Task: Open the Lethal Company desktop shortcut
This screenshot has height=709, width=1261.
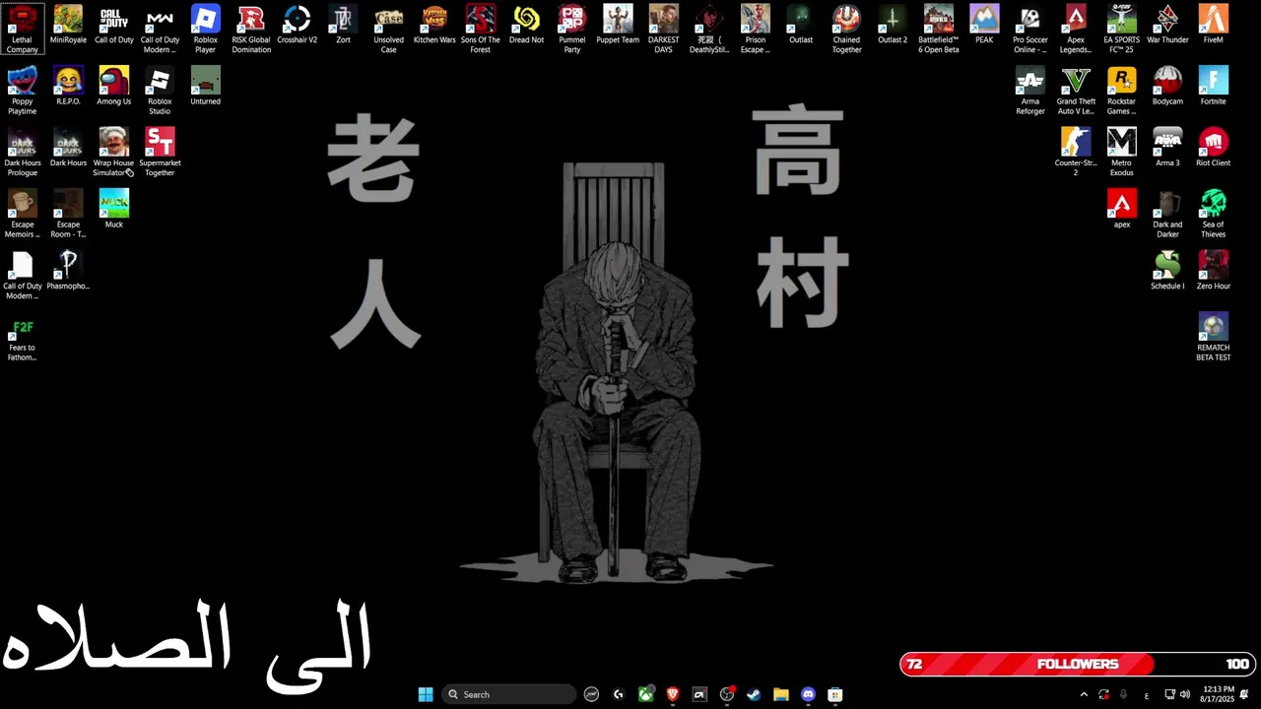Action: 22,30
